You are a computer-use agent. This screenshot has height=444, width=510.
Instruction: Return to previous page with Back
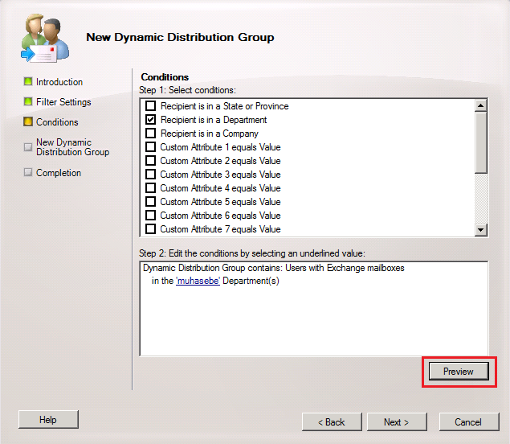click(x=331, y=421)
